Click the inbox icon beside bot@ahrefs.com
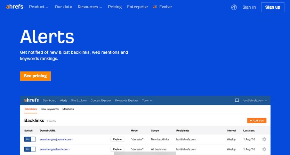Screen dimensions: 290x155 237,100
